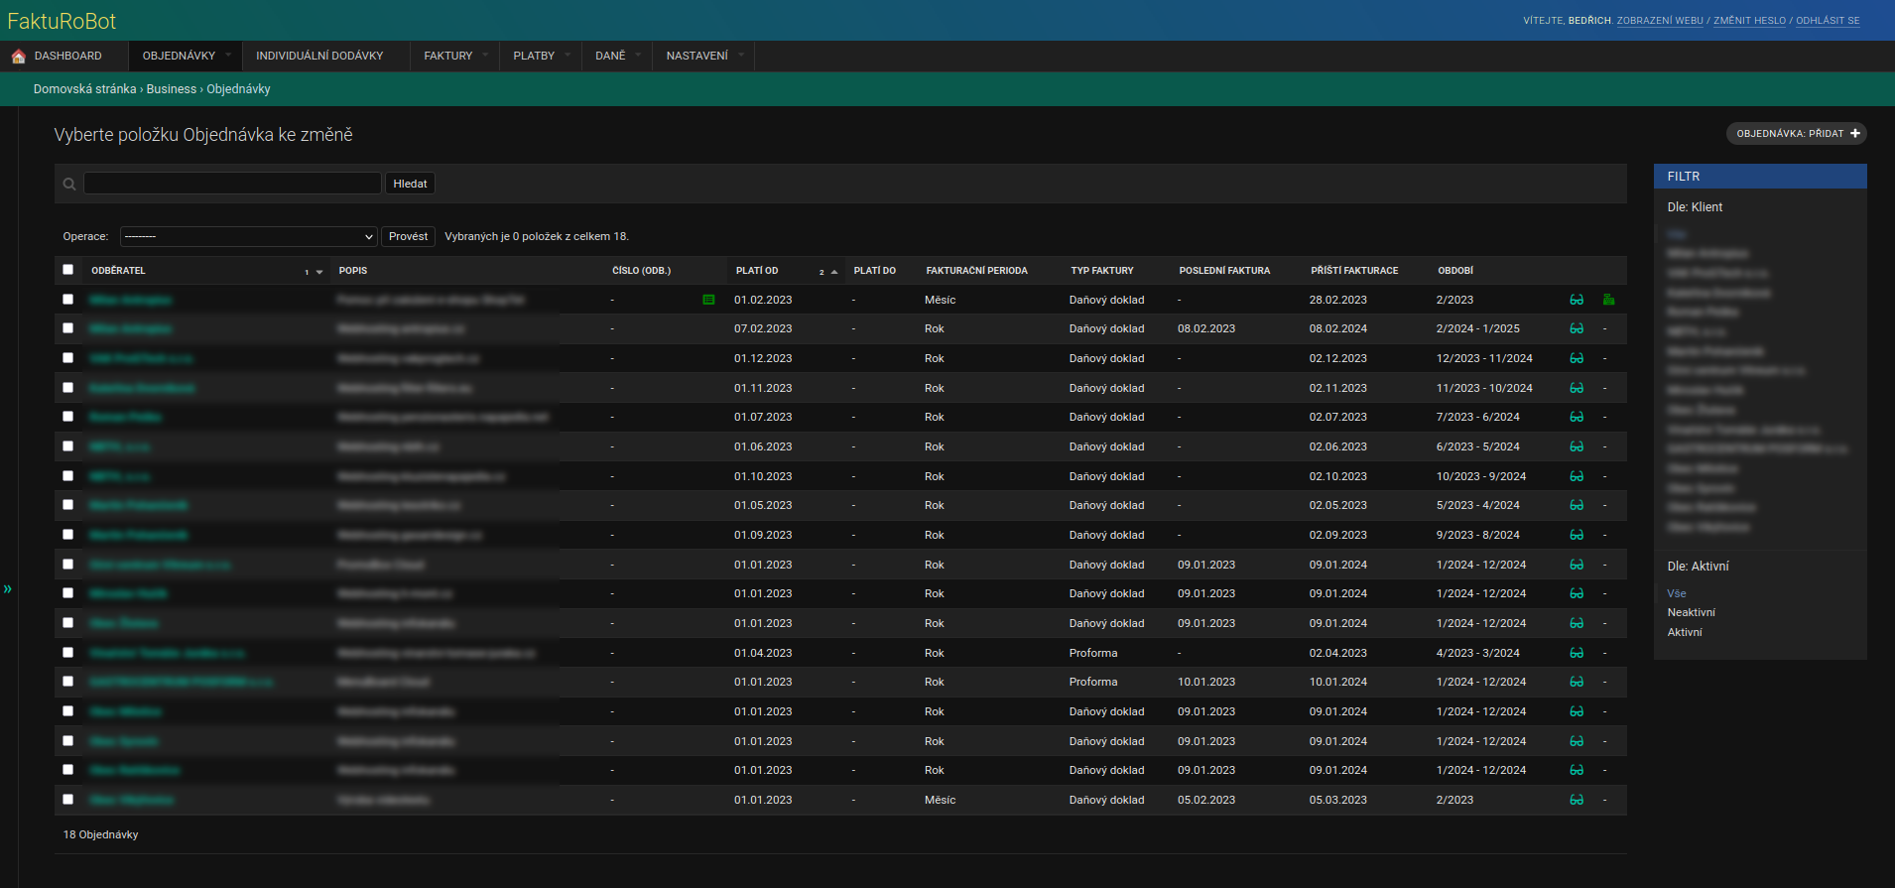Select the checkbox for the last order row
The height and width of the screenshot is (888, 1895).
68,800
